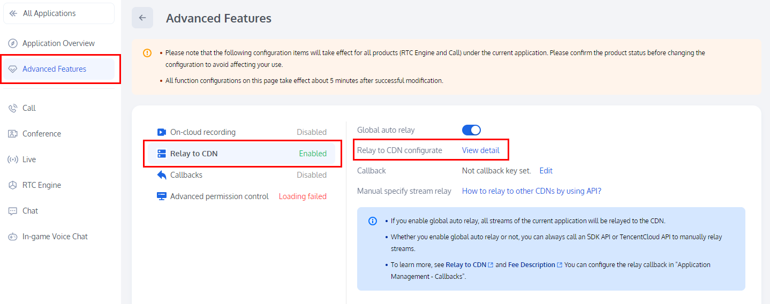This screenshot has width=770, height=304.
Task: Click the Conference sidebar icon
Action: point(13,134)
